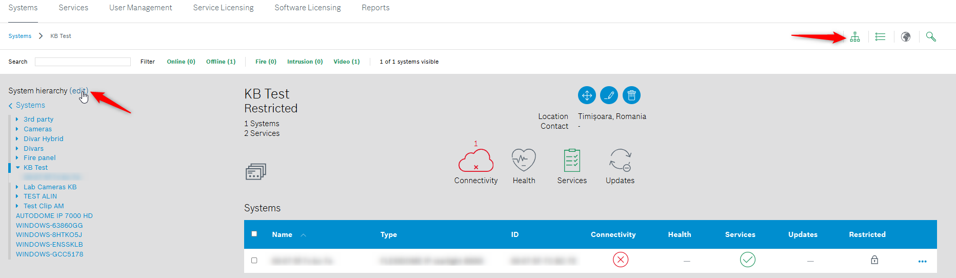Open the Reports tab
The width and height of the screenshot is (956, 278).
pyautogui.click(x=375, y=8)
